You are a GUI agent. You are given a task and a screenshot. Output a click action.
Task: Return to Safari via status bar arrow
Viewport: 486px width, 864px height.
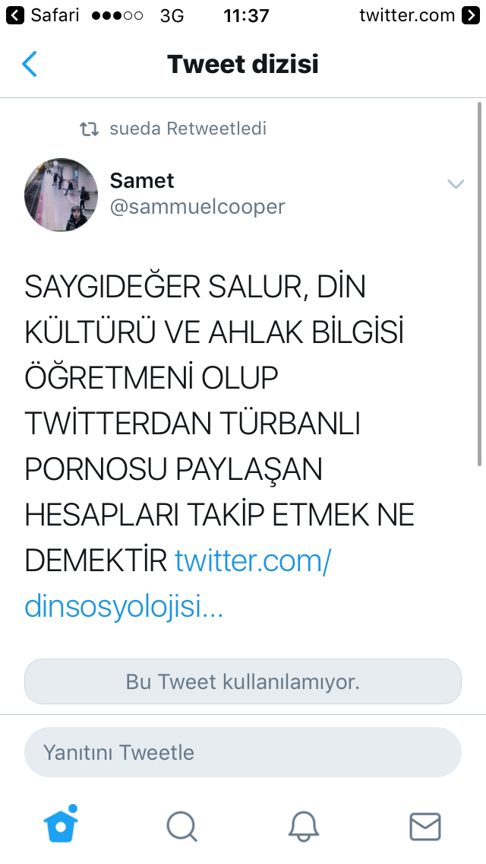(15, 15)
